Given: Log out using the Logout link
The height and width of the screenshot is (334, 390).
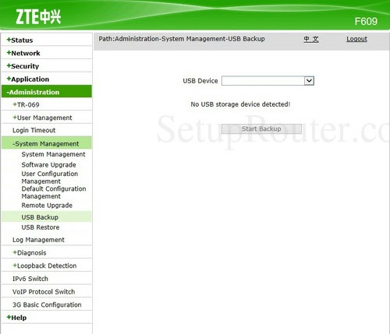Looking at the screenshot, I should 356,39.
